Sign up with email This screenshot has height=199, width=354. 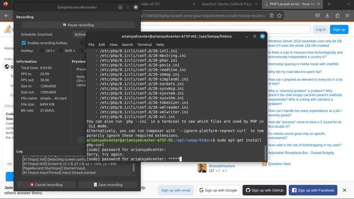tap(176, 190)
